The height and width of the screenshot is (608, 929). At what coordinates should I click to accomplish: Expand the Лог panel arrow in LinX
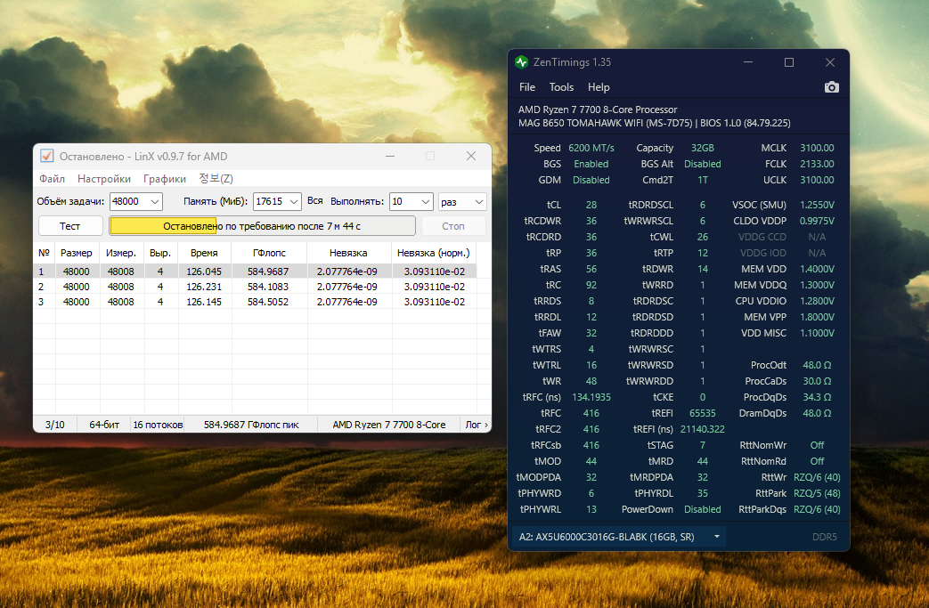[x=485, y=425]
